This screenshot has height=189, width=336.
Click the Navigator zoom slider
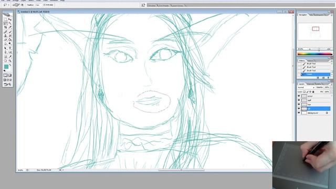[319, 49]
